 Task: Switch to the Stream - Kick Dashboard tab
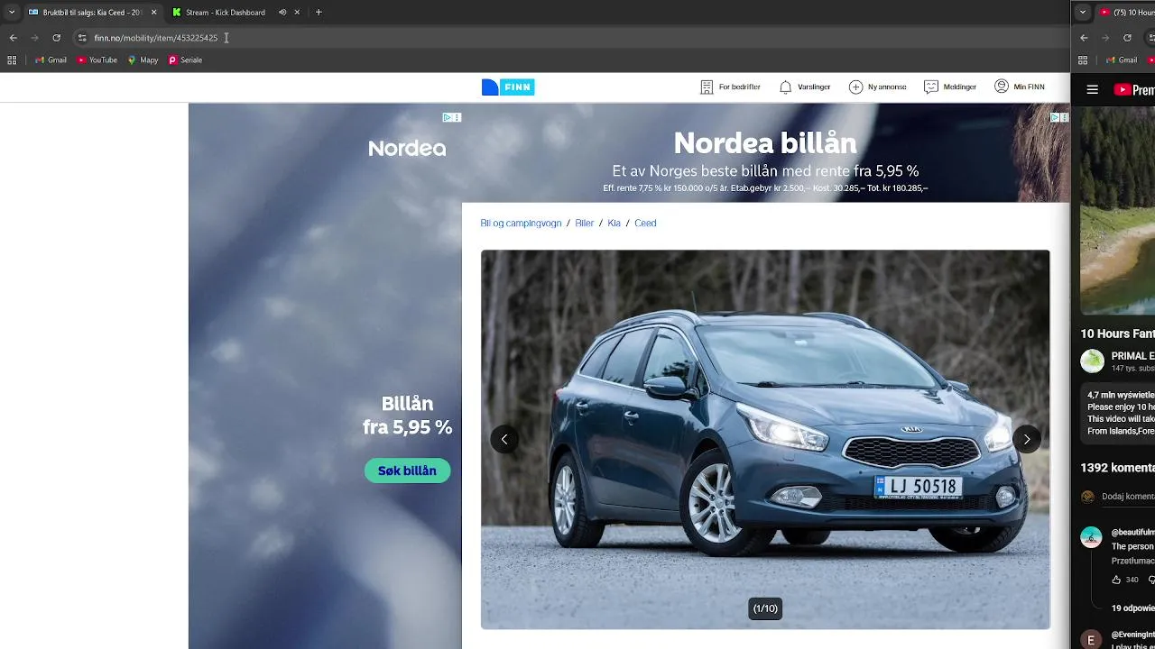click(226, 13)
